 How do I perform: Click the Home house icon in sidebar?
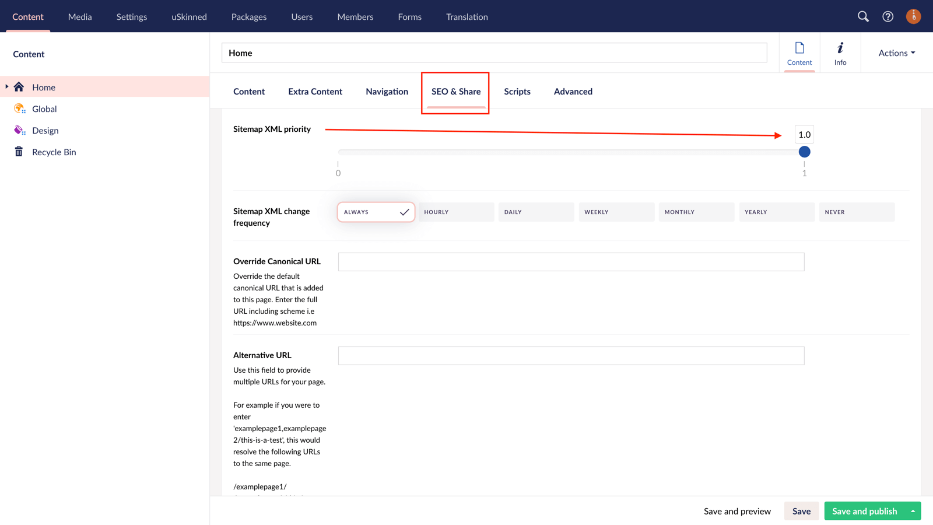coord(19,86)
